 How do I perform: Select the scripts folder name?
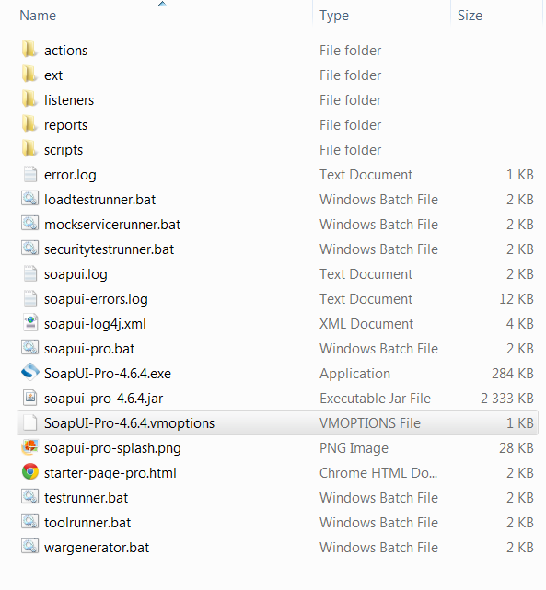click(x=64, y=150)
